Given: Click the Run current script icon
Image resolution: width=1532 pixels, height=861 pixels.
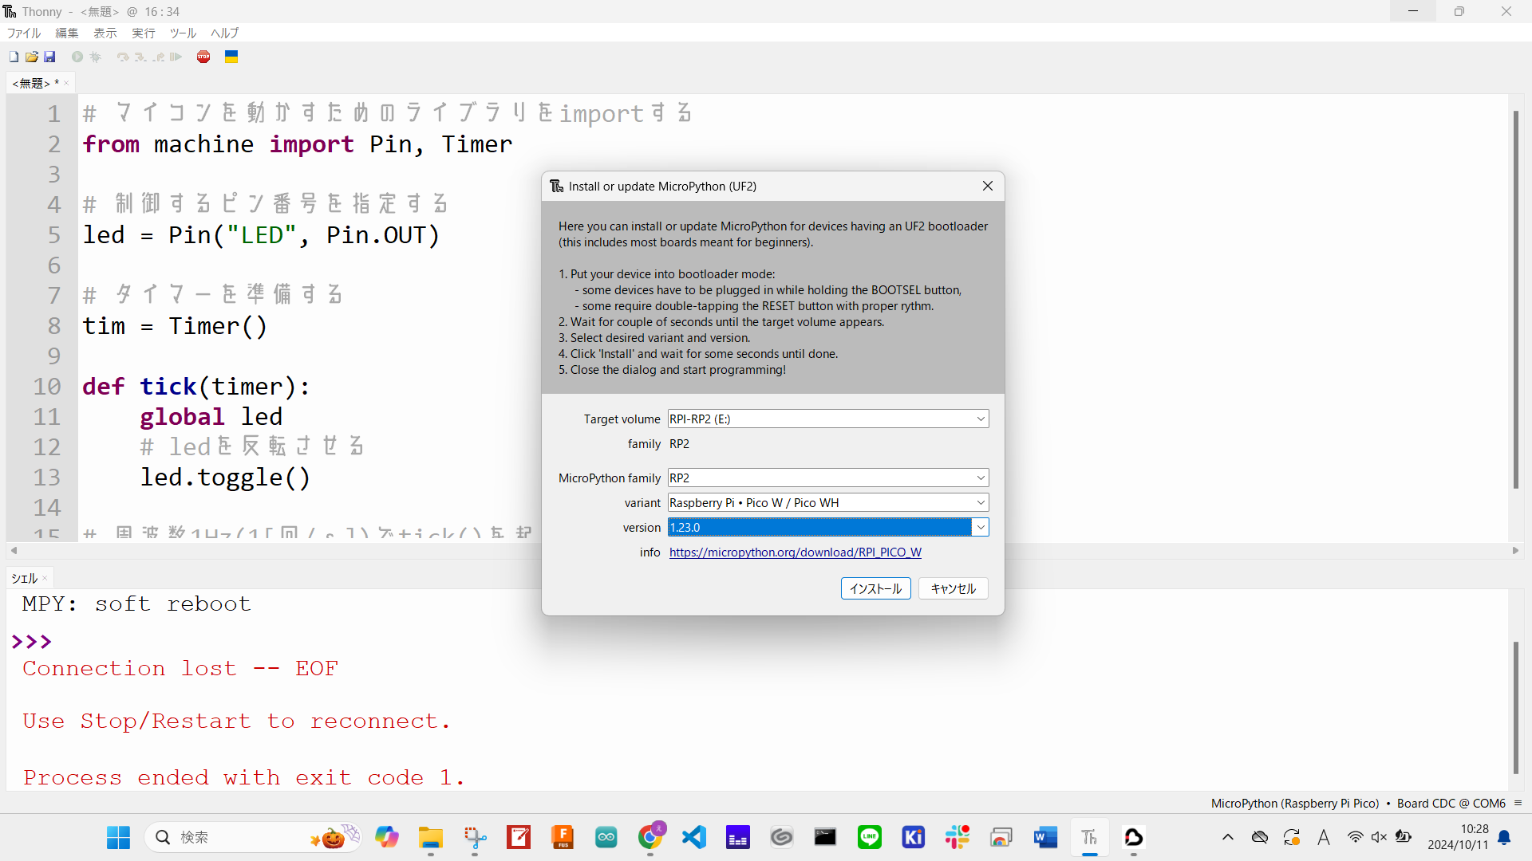Looking at the screenshot, I should pos(77,57).
